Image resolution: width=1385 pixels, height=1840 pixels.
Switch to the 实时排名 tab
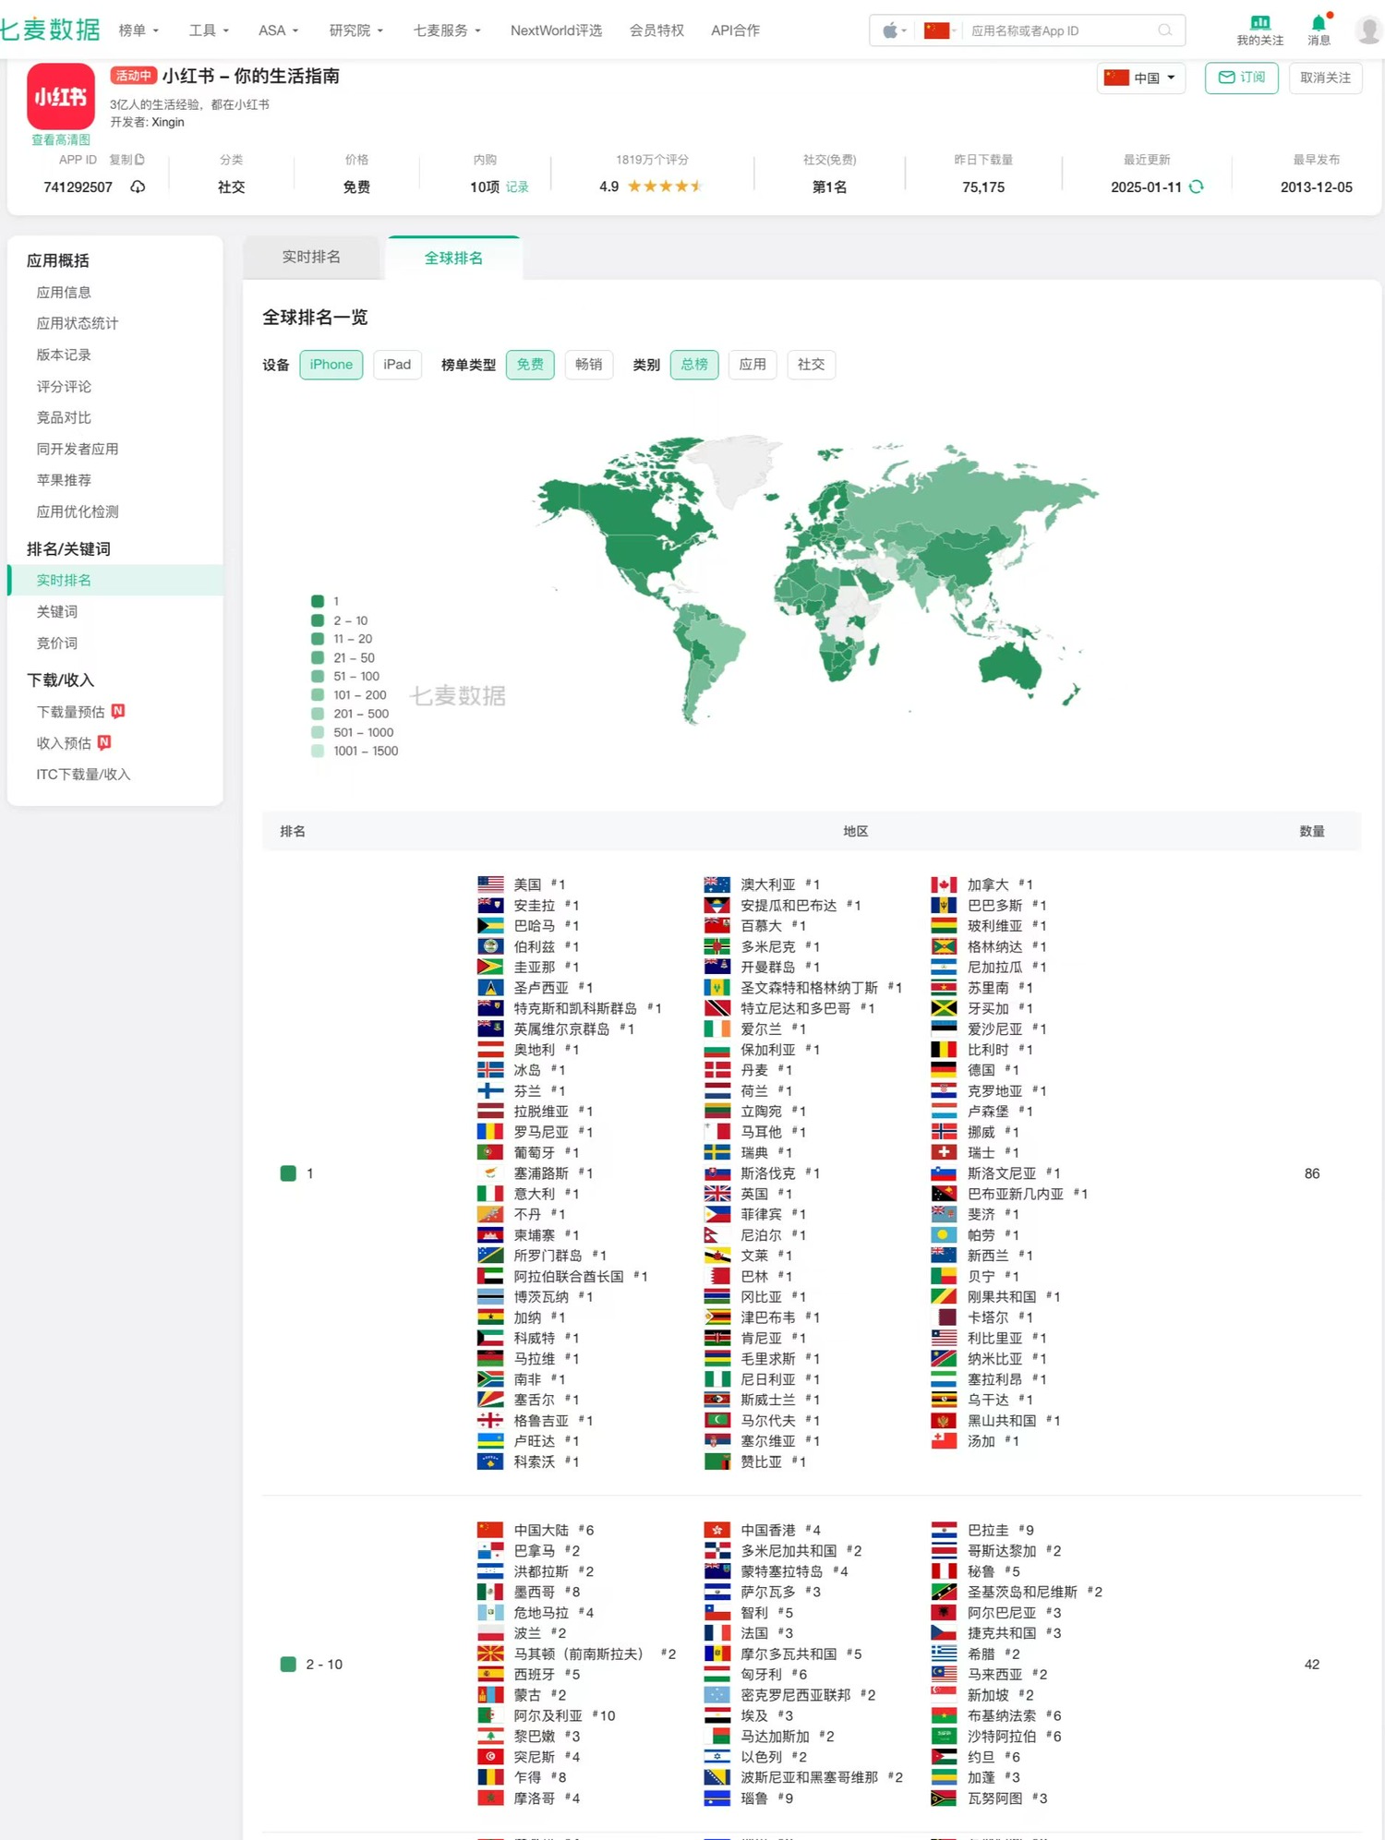[x=311, y=257]
